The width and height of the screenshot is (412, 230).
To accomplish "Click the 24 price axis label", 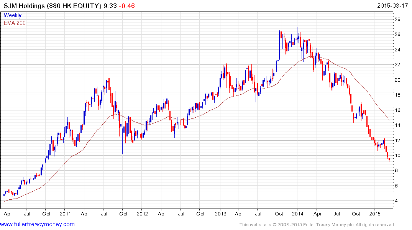I will (397, 50).
